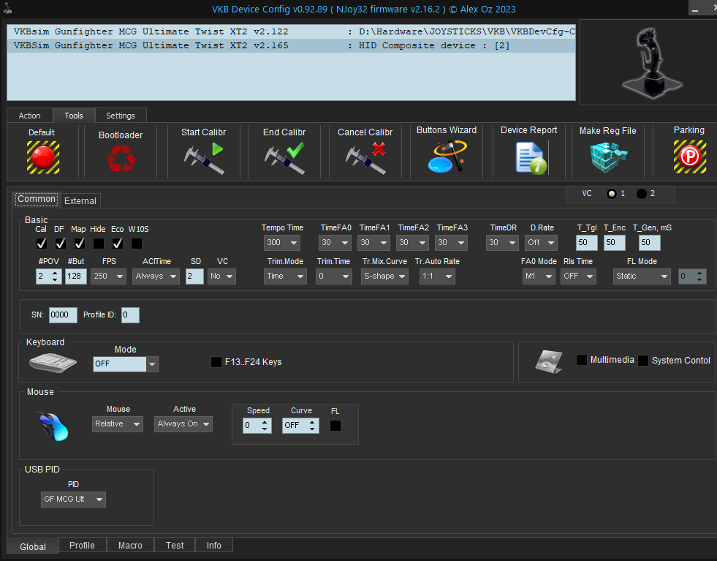Screen dimensions: 717x561
Task: Click the Parking P icon
Action: (689, 157)
